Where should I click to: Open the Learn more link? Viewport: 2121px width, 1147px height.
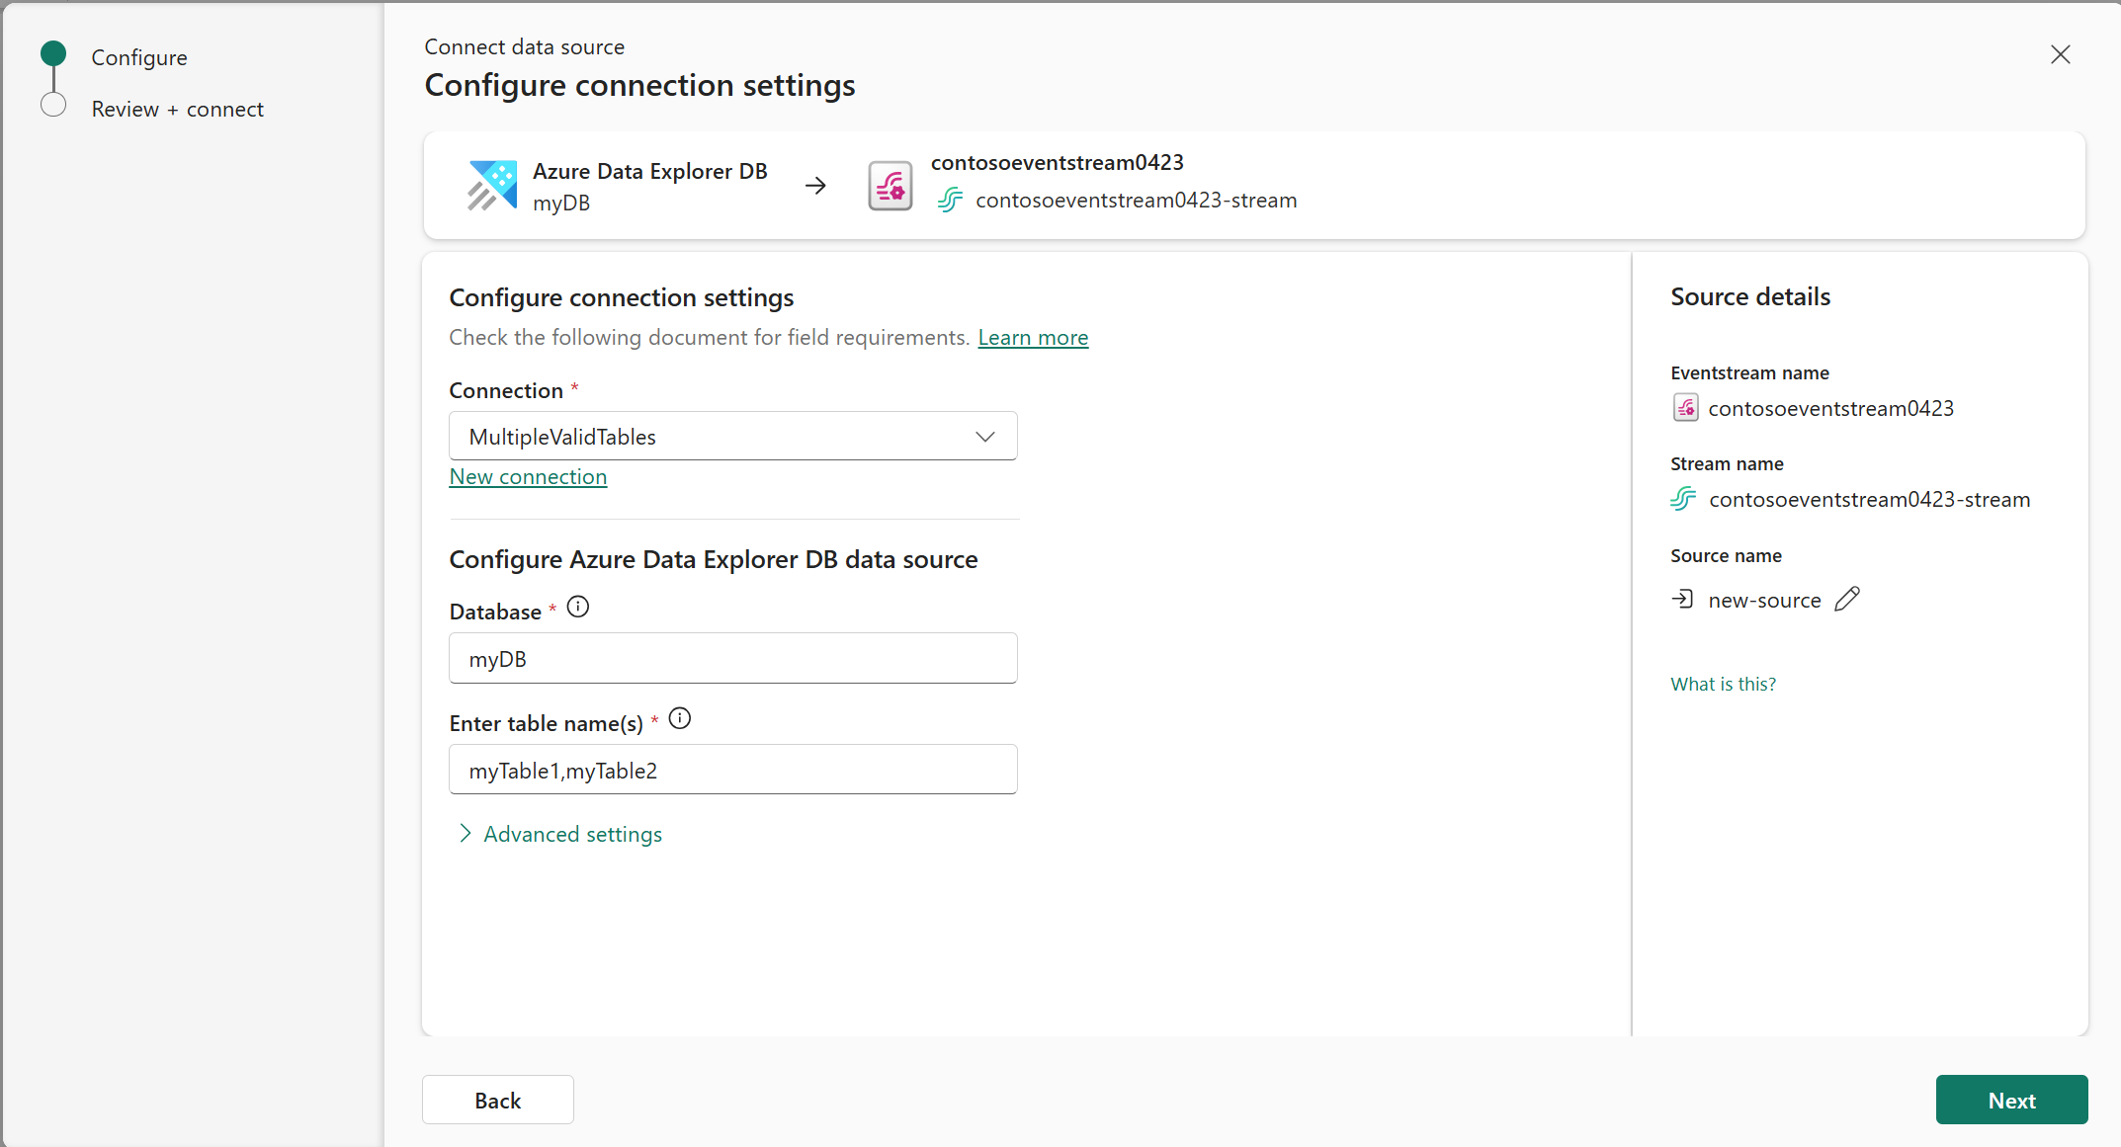pyautogui.click(x=1032, y=338)
